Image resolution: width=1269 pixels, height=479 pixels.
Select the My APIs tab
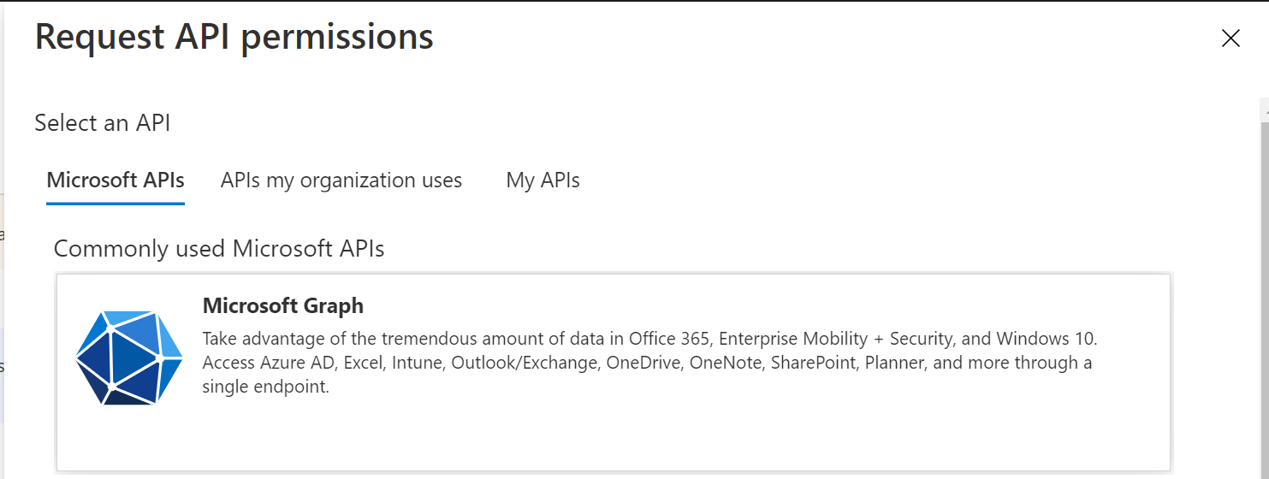point(543,180)
